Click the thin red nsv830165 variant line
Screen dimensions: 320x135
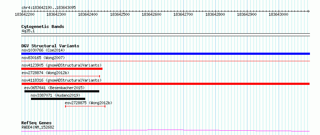tap(165, 61)
